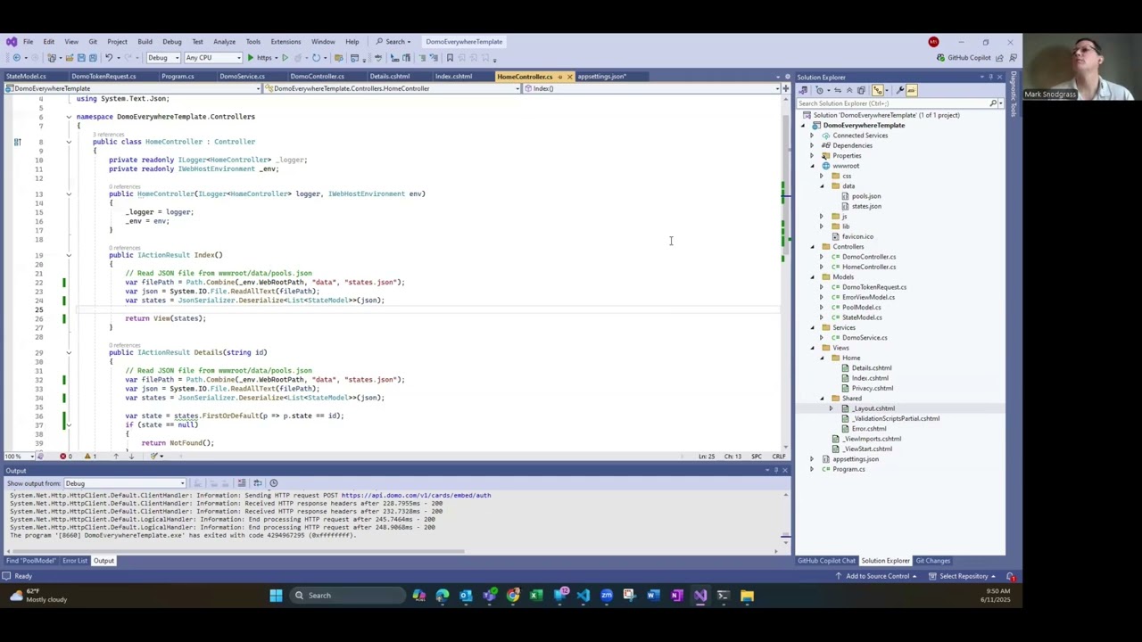The width and height of the screenshot is (1142, 642).
Task: Open the Any CPU platform dropdown
Action: click(212, 58)
